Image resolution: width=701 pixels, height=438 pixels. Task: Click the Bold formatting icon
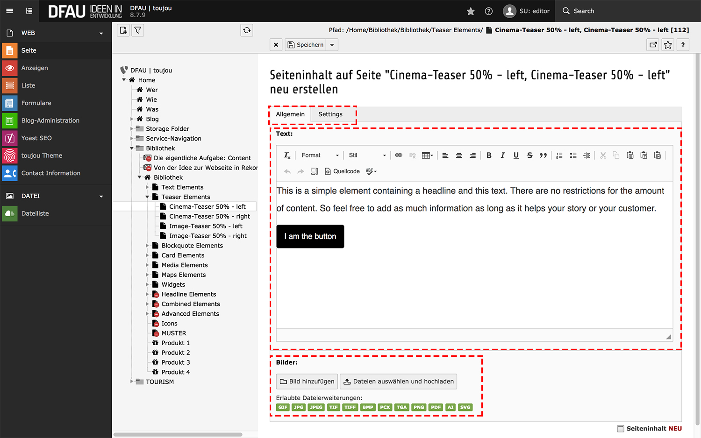coord(489,155)
